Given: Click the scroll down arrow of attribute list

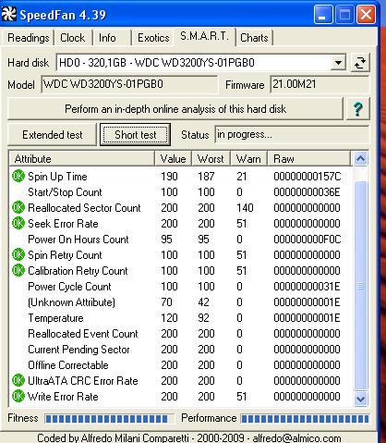Looking at the screenshot, I should [x=360, y=399].
